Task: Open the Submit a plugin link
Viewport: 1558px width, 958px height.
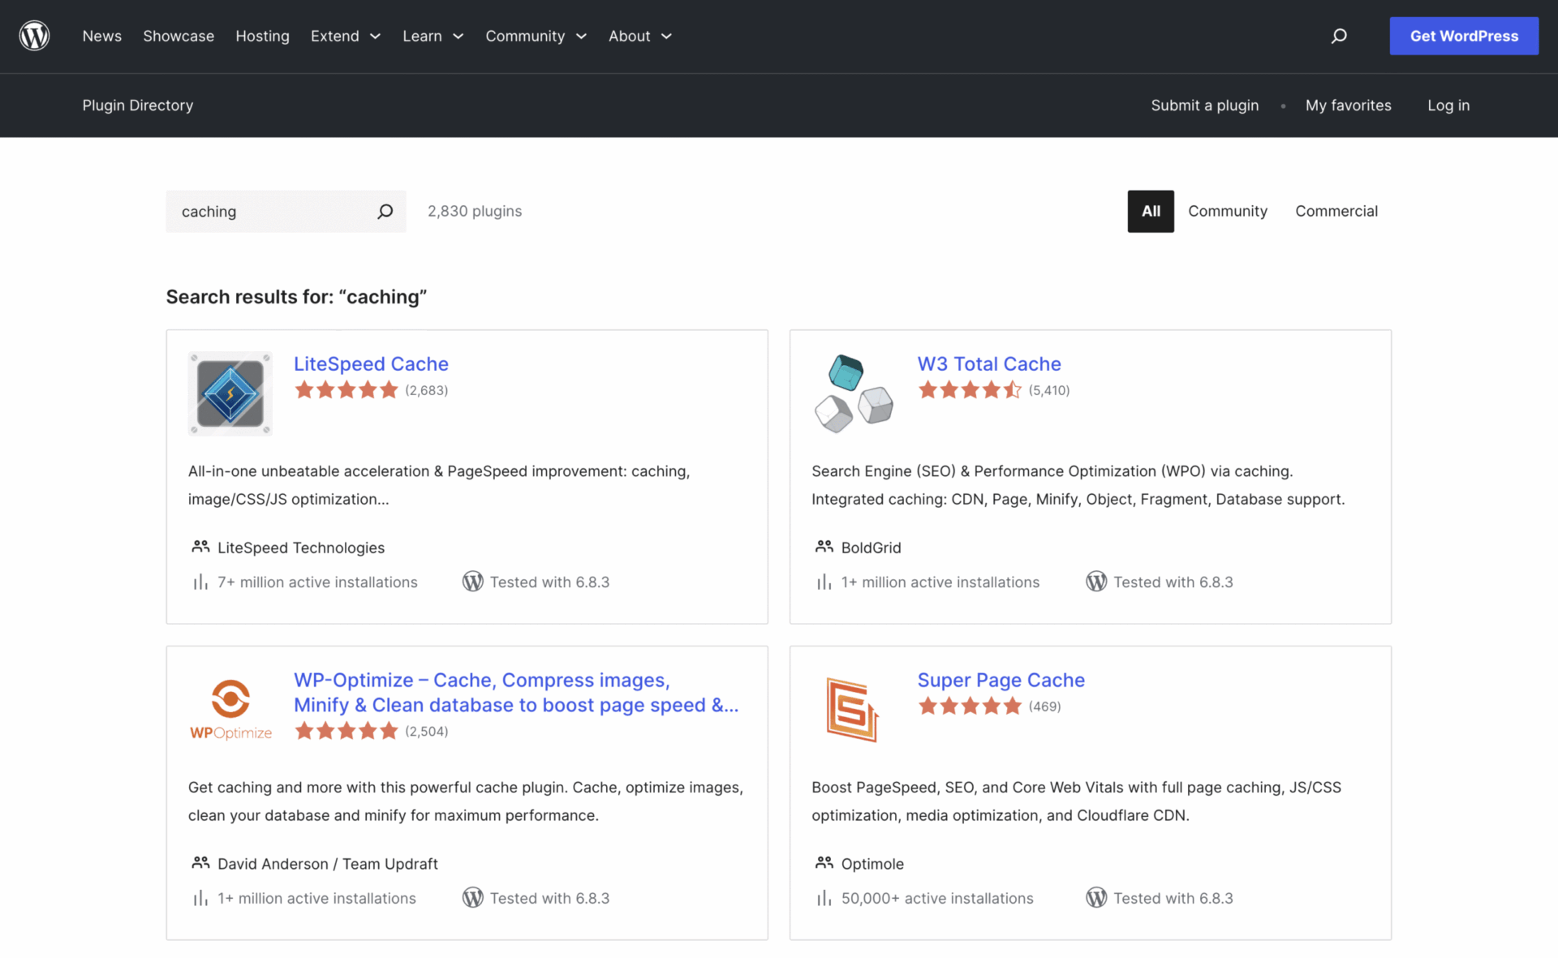Action: click(x=1204, y=105)
